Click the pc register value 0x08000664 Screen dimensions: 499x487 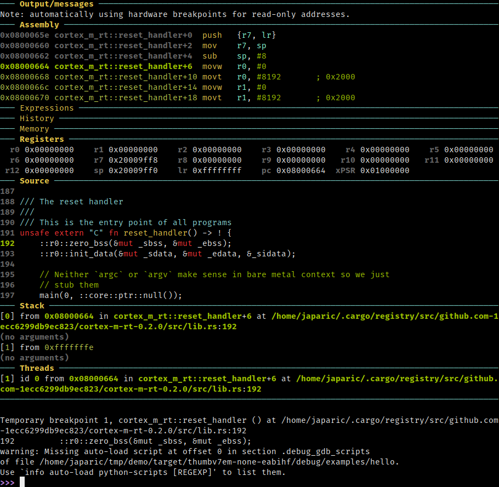[300, 171]
